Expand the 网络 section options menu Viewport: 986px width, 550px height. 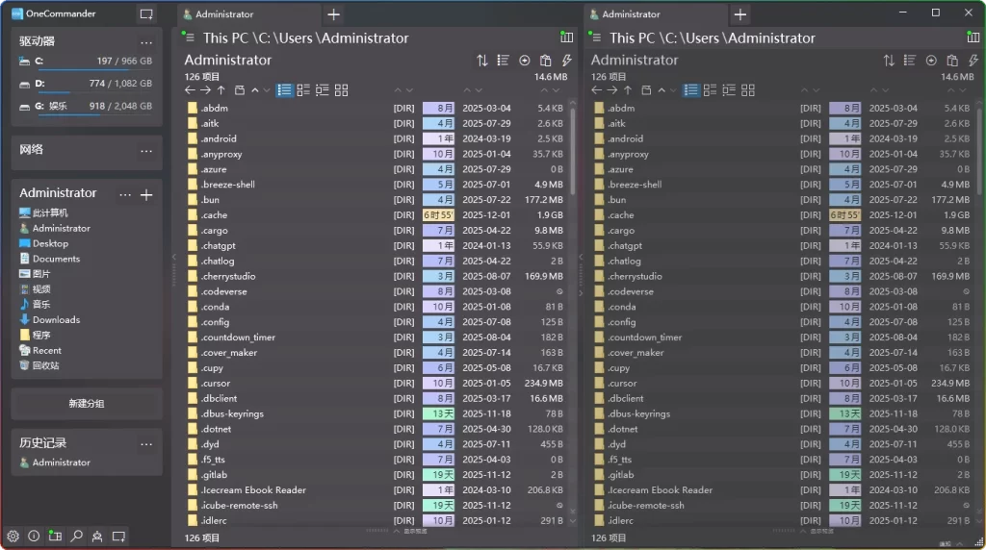click(x=146, y=151)
